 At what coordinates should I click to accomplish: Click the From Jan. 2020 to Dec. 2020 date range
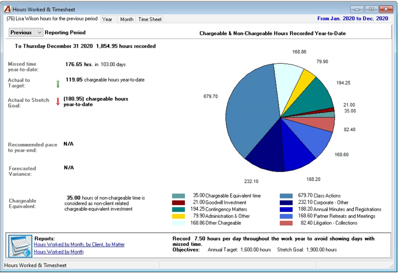coord(353,18)
